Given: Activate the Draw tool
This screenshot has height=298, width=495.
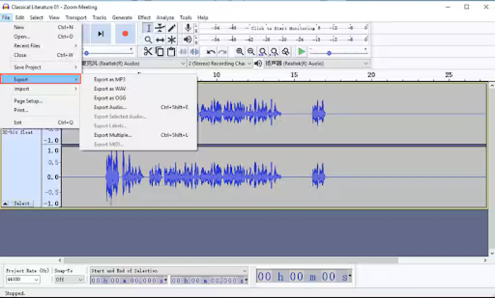Looking at the screenshot, I should [172, 27].
